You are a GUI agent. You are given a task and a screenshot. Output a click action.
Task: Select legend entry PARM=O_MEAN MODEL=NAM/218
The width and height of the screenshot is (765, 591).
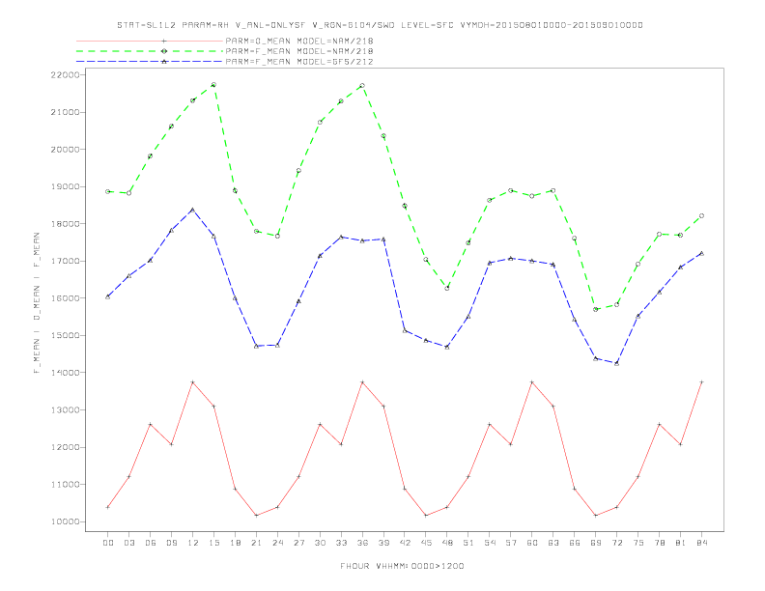coord(299,41)
